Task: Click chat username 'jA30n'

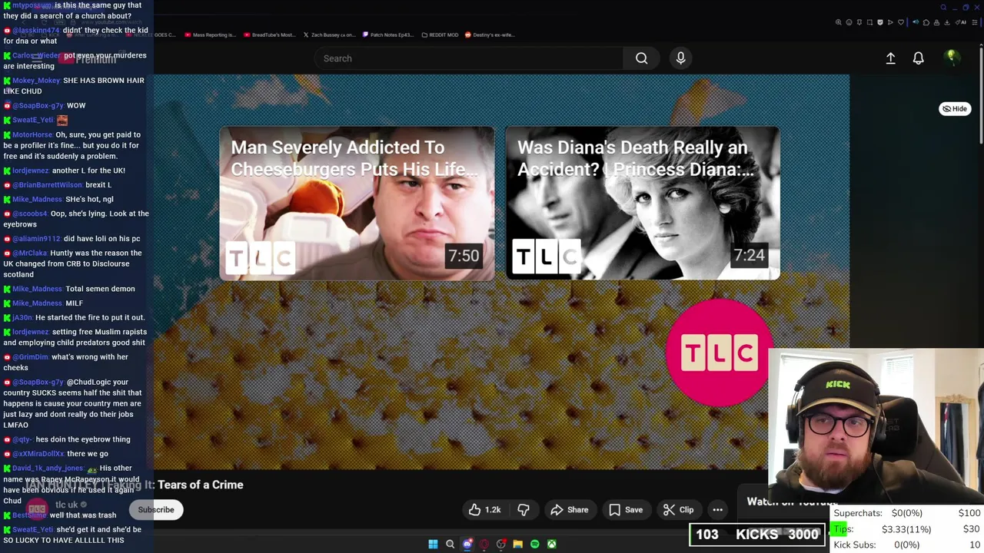Action: [x=22, y=317]
